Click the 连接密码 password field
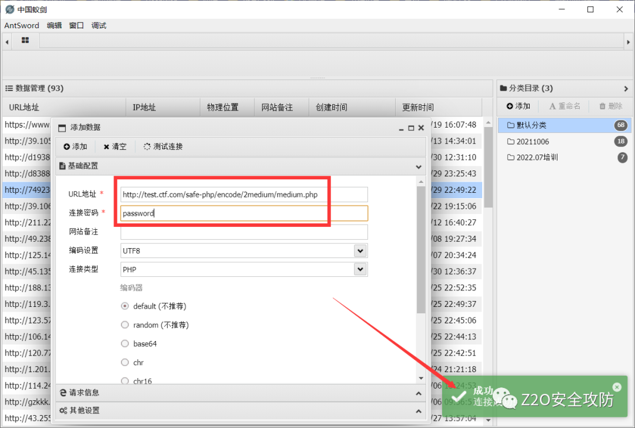Image resolution: width=635 pixels, height=428 pixels. pos(244,213)
